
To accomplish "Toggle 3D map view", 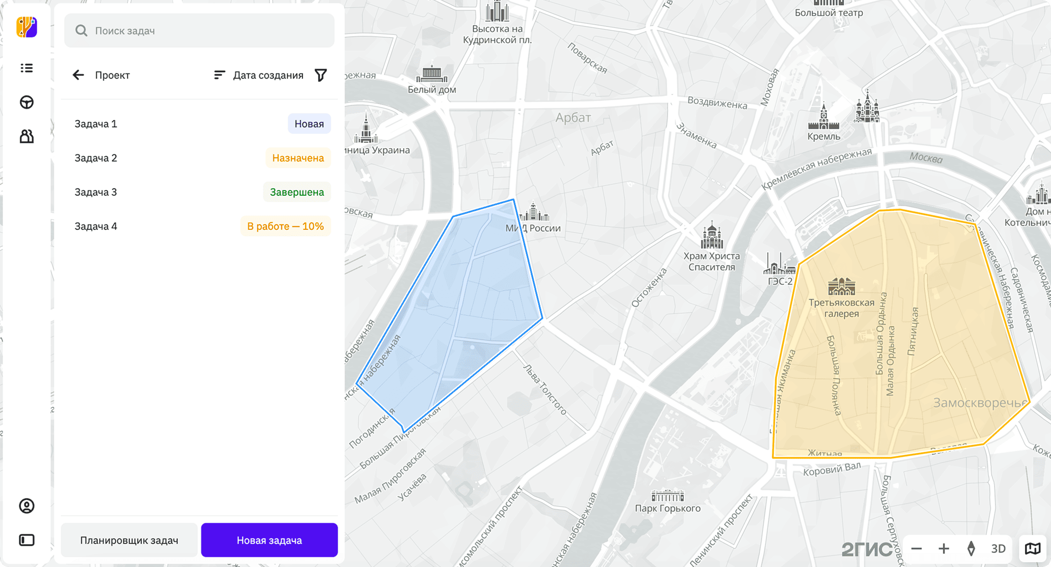I will coord(998,549).
